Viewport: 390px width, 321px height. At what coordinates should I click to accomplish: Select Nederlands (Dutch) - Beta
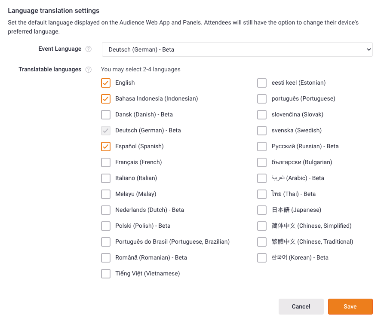pos(106,210)
